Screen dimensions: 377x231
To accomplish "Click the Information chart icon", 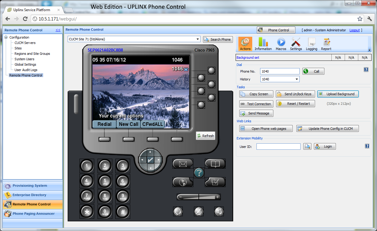I will pyautogui.click(x=263, y=44).
